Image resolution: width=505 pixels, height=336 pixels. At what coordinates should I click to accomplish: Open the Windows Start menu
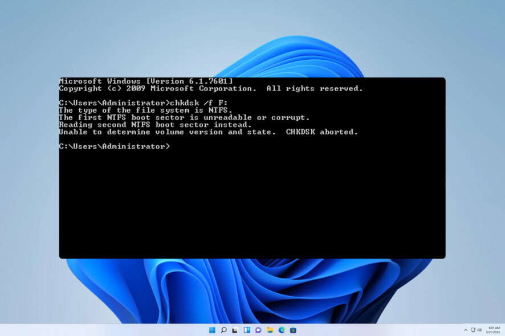(212, 330)
